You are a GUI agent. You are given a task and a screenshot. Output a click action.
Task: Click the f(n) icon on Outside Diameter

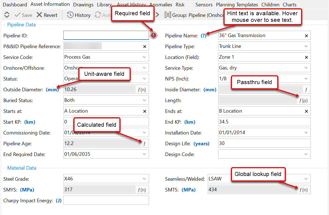tap(142, 90)
